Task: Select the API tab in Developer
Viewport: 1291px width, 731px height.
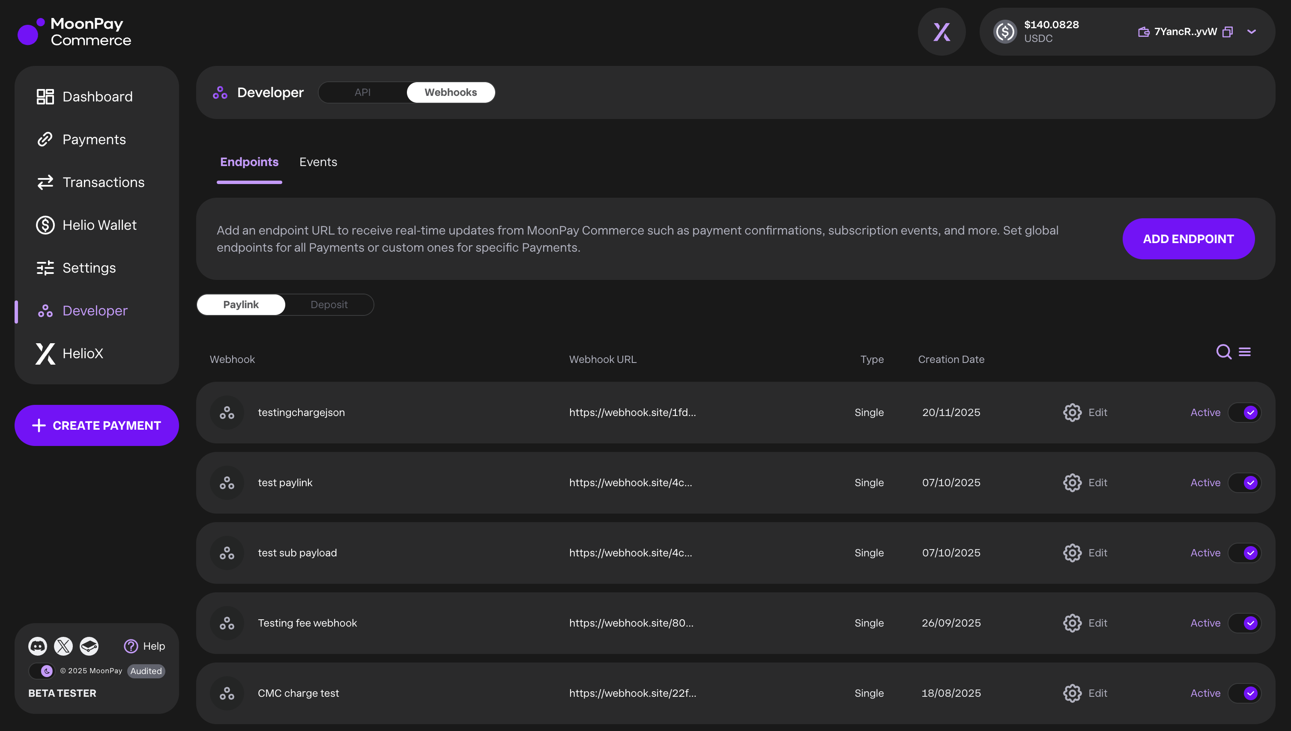Action: pyautogui.click(x=362, y=92)
